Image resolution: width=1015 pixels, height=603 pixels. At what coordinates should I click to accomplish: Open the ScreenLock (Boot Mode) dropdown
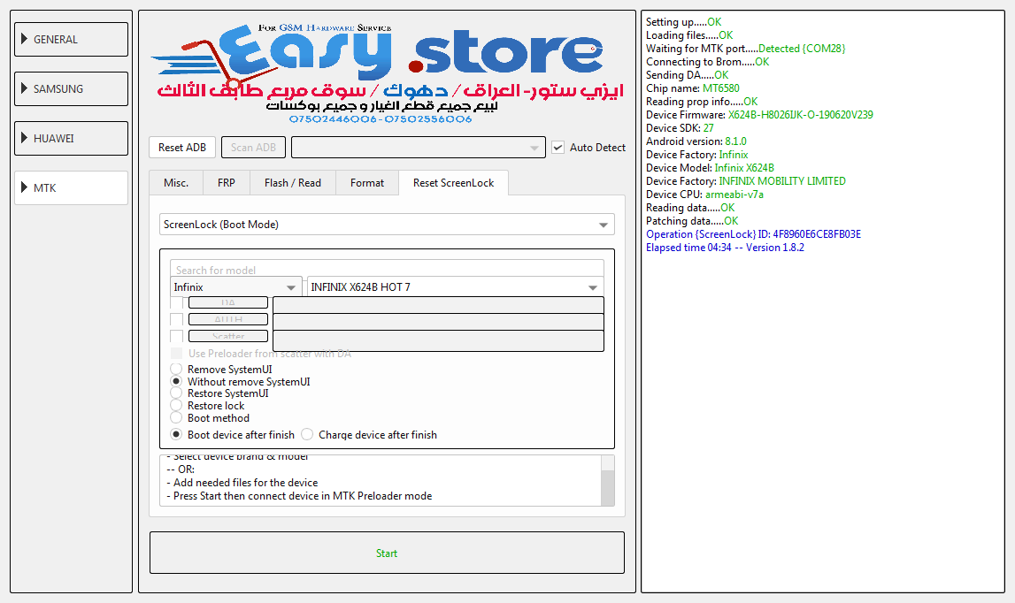387,225
